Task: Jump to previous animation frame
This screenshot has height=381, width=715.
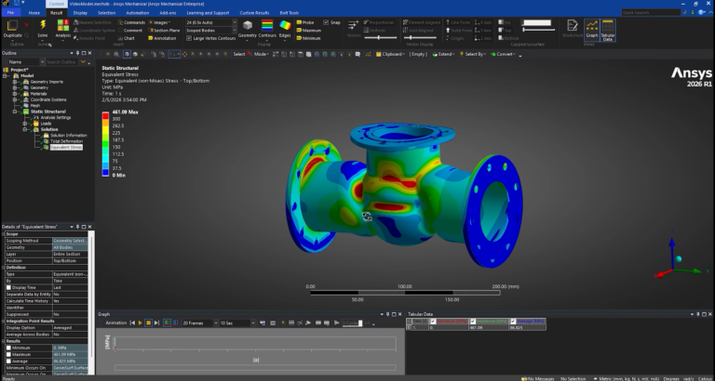Action: (132, 322)
